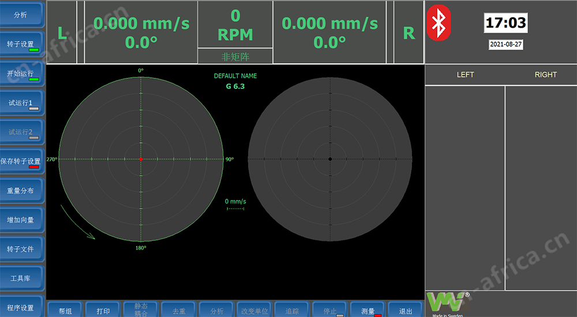The image size is (577, 317).
Task: Open 转子设置 rotor settings
Action: [x=22, y=44]
